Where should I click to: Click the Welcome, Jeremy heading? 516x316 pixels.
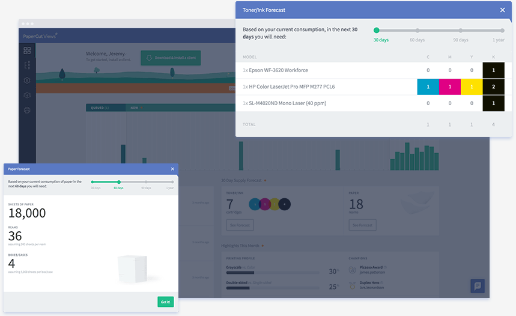tap(106, 53)
